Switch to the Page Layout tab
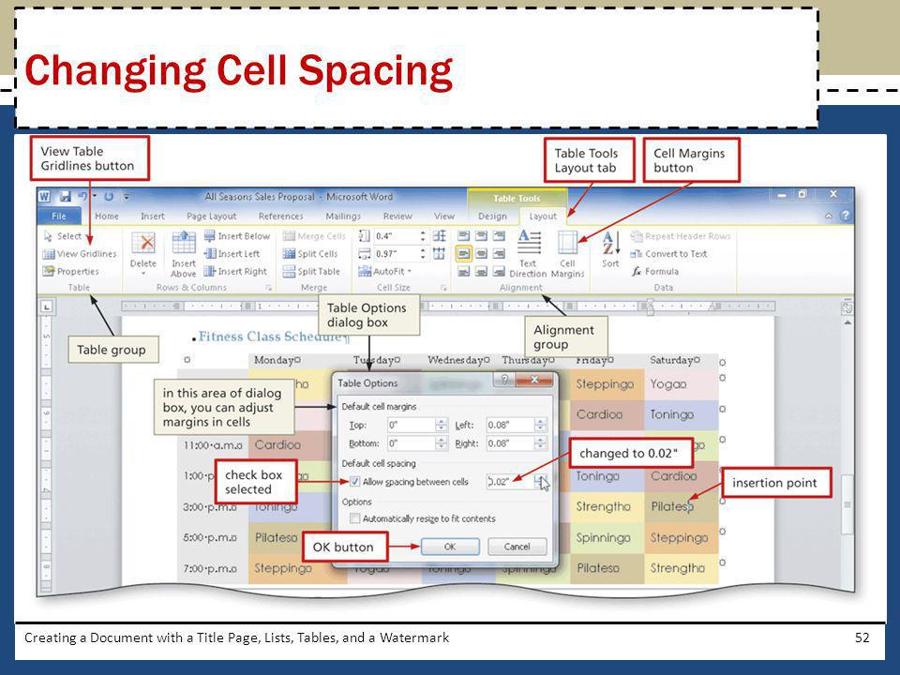900x675 pixels. tap(211, 216)
